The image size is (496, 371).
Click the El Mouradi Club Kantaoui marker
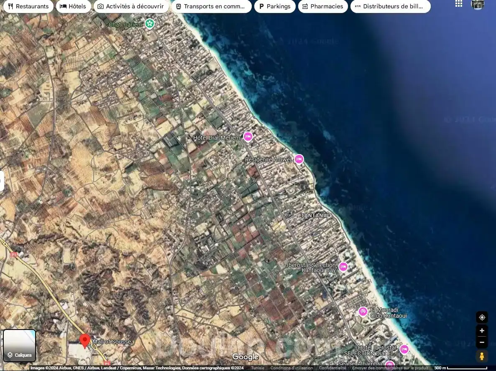click(363, 312)
